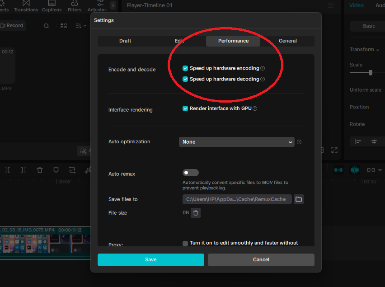Toggle auto snapping timeline icon

(355, 170)
